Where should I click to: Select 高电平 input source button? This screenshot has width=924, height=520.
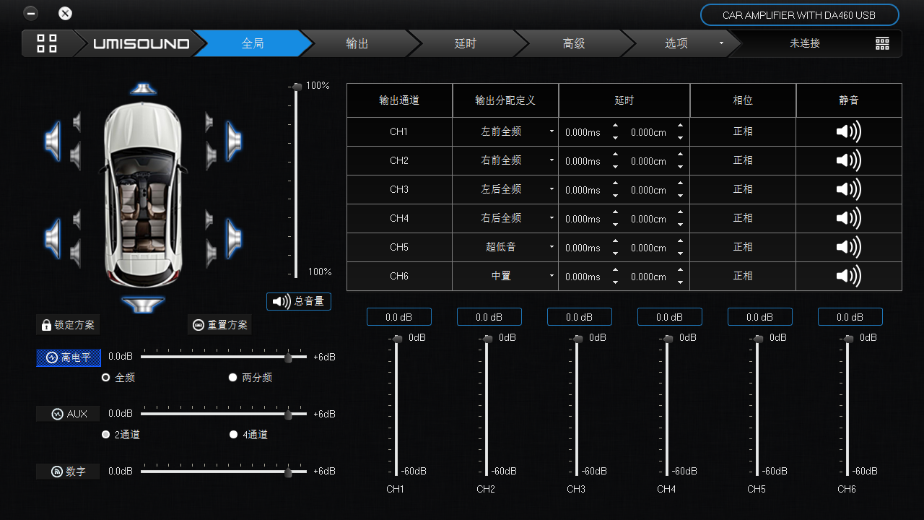pyautogui.click(x=69, y=357)
